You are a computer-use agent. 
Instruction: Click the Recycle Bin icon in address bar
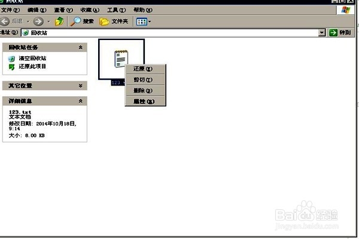pyautogui.click(x=25, y=33)
